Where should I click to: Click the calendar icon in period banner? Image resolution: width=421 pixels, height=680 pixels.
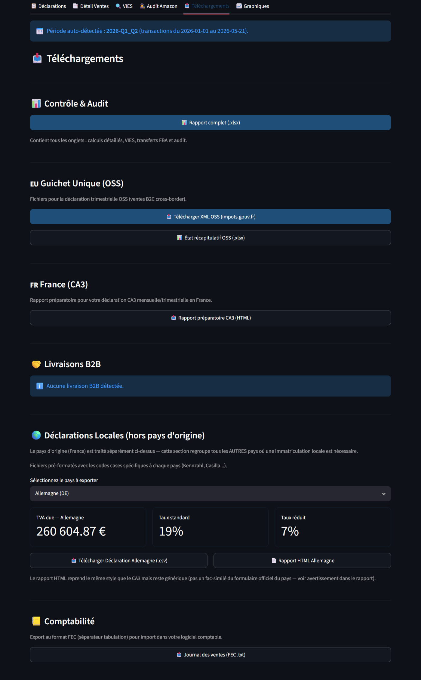40,31
